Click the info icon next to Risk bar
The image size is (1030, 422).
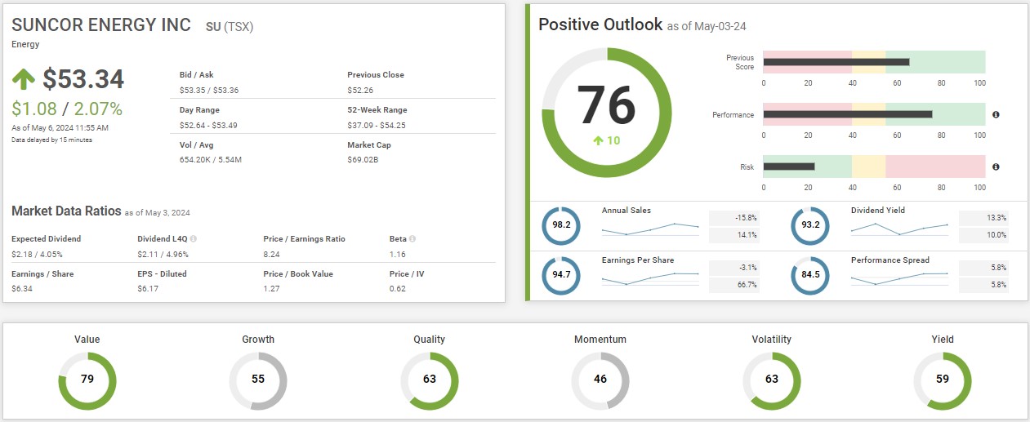click(x=996, y=167)
